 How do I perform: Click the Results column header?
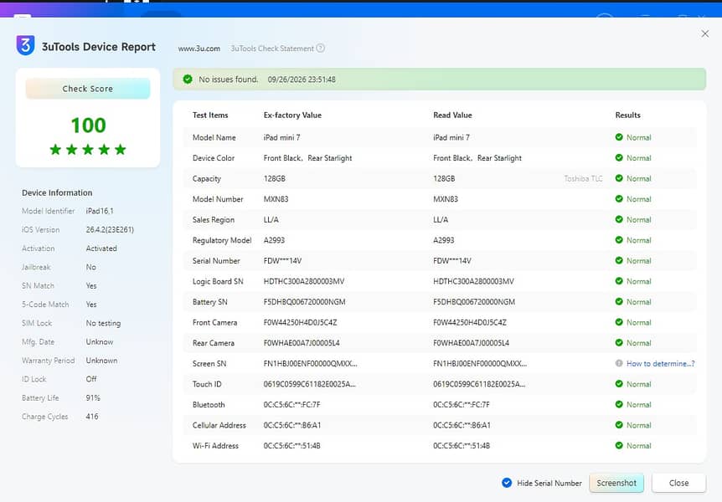coord(627,115)
